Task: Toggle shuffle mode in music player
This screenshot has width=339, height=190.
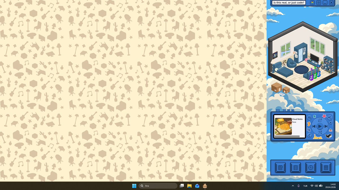Action: (x=320, y=132)
